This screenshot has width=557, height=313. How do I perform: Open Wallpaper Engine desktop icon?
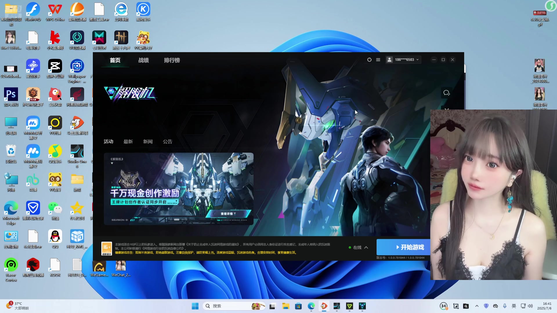click(77, 71)
